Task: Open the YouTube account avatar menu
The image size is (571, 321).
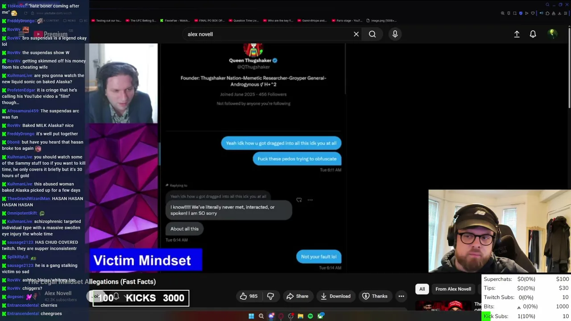Action: (x=552, y=34)
